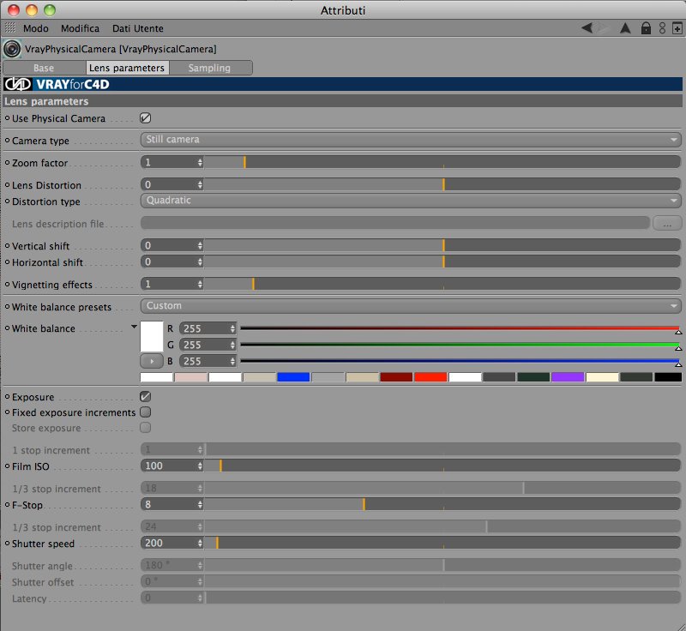Click the animation dot beside Horizontal shift
This screenshot has height=631, width=686.
pos(7,262)
